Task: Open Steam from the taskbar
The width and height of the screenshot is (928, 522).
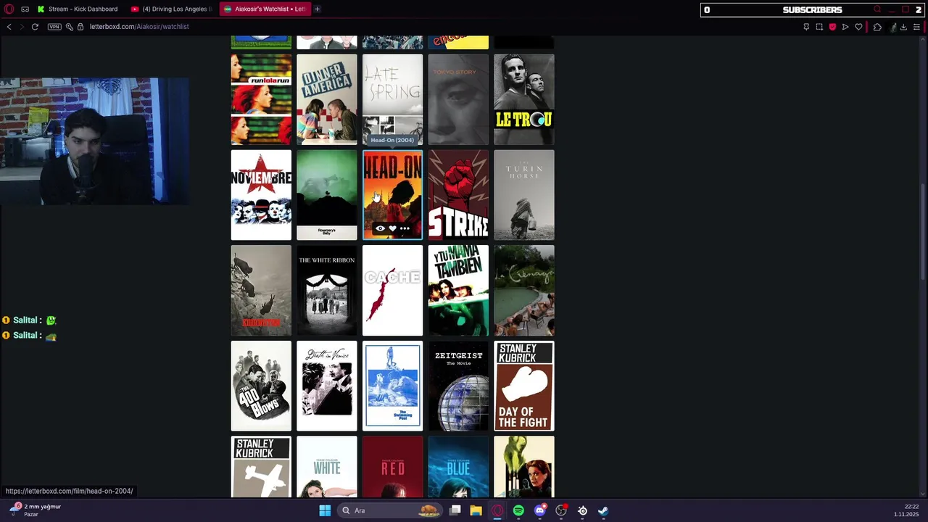Action: point(603,510)
